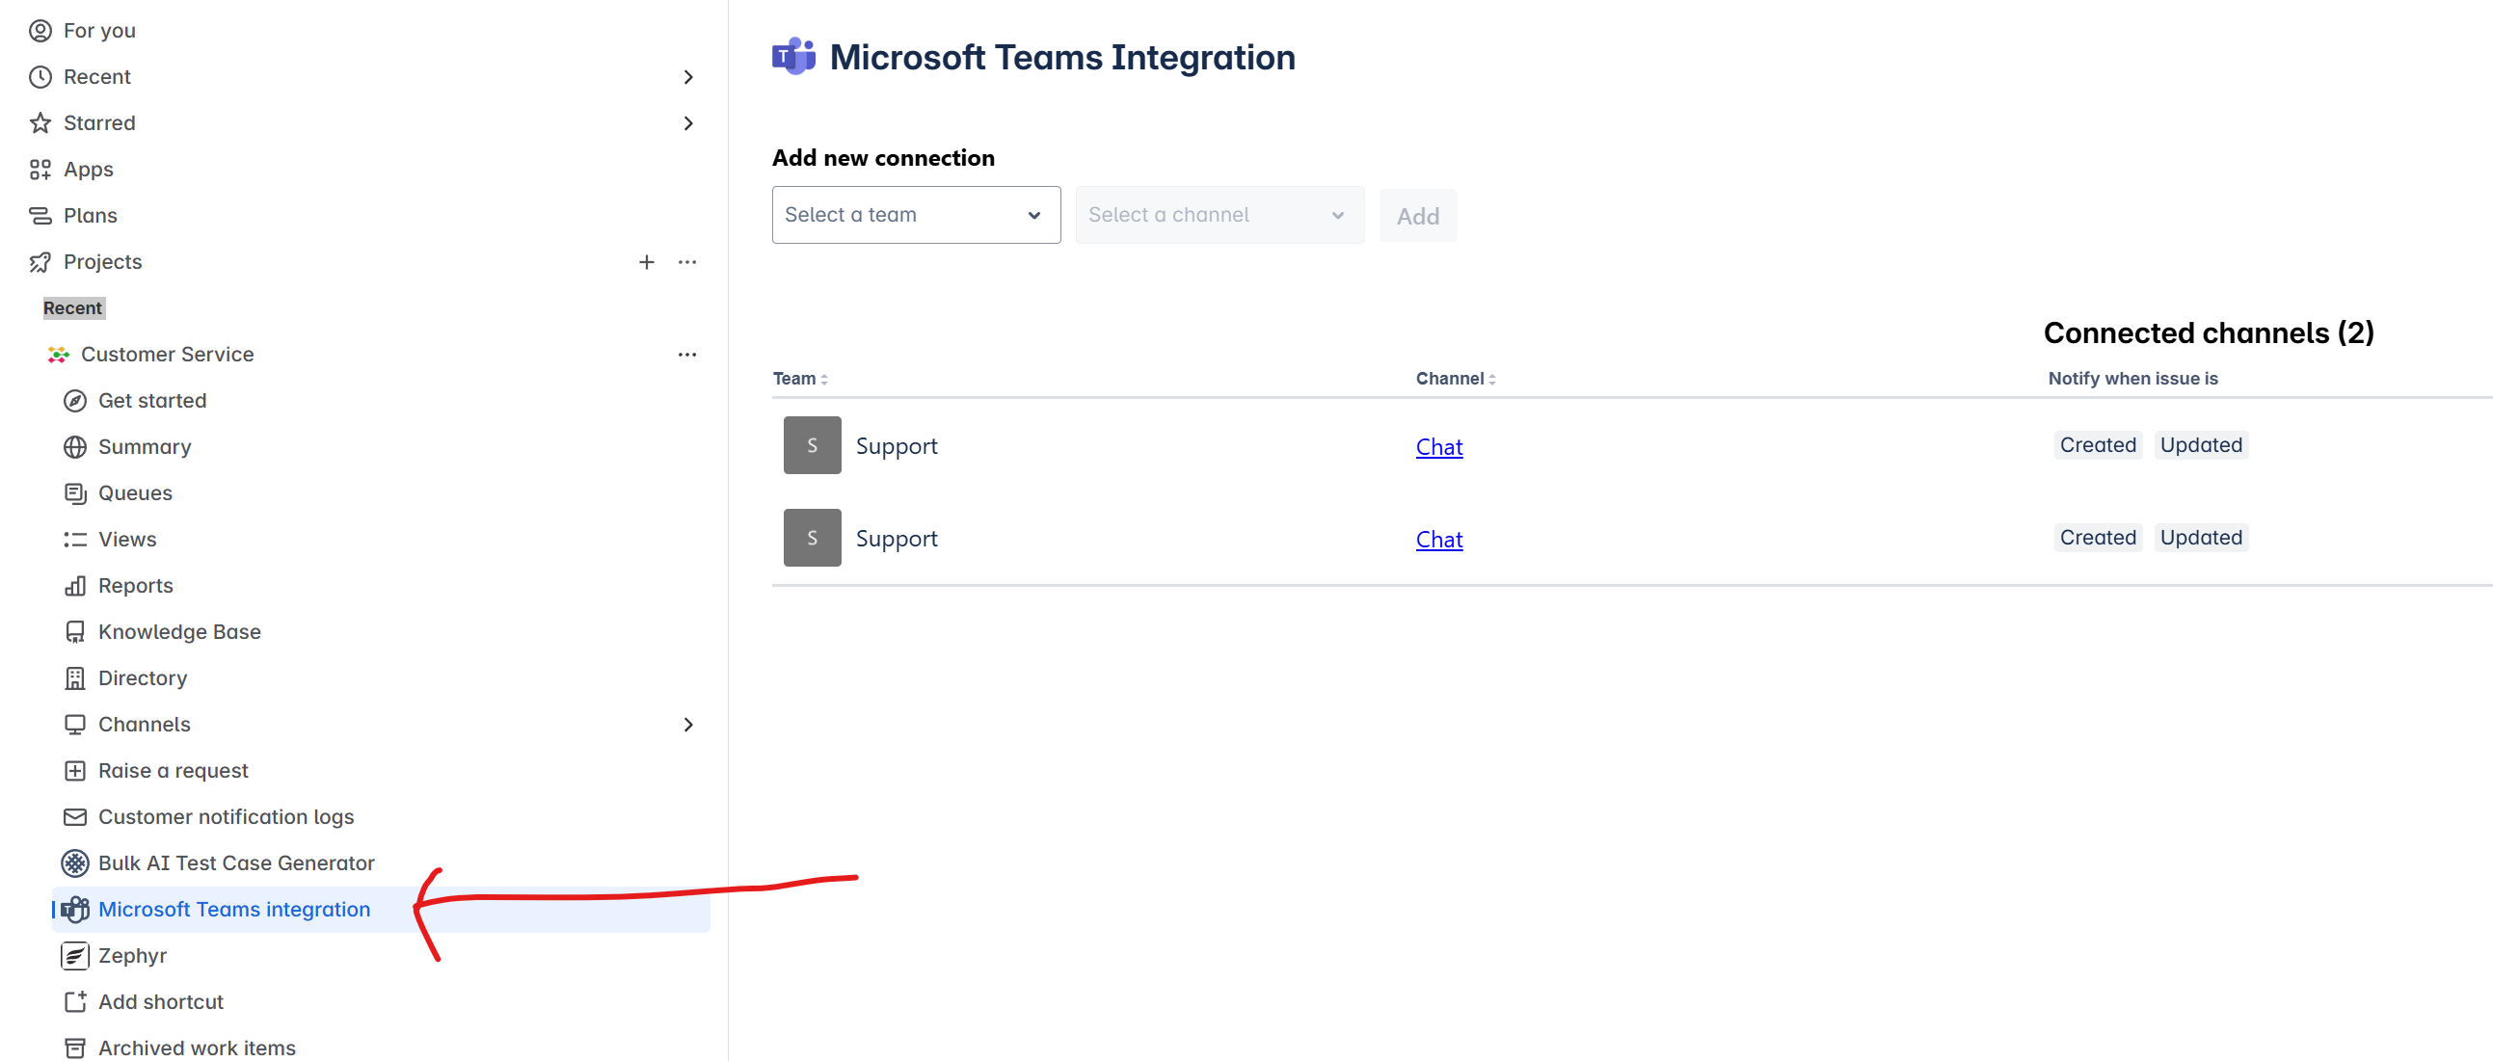Open Customer Service project options ellipsis
This screenshot has width=2493, height=1061.
pos(687,355)
